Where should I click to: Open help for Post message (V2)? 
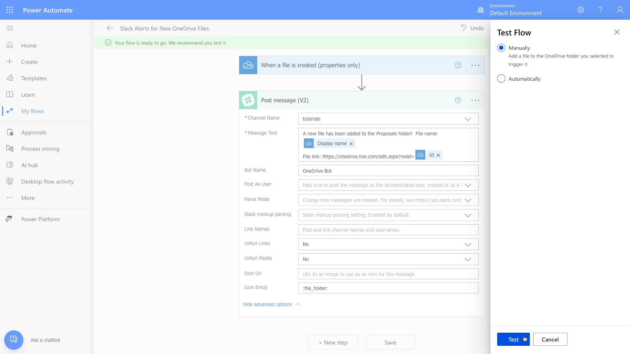click(x=458, y=100)
